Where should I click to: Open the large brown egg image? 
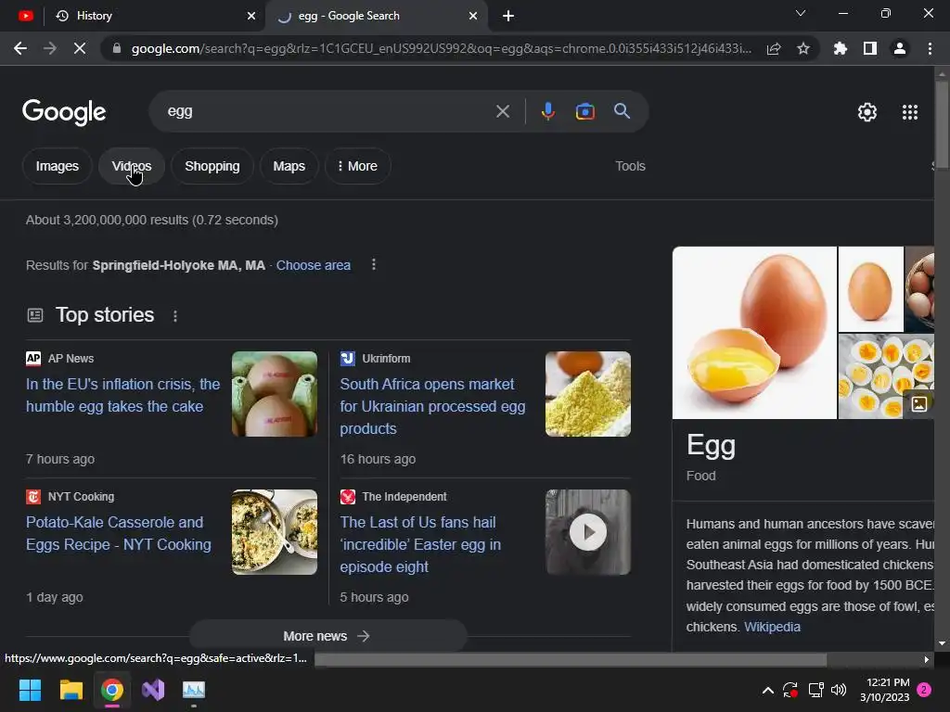(x=754, y=333)
